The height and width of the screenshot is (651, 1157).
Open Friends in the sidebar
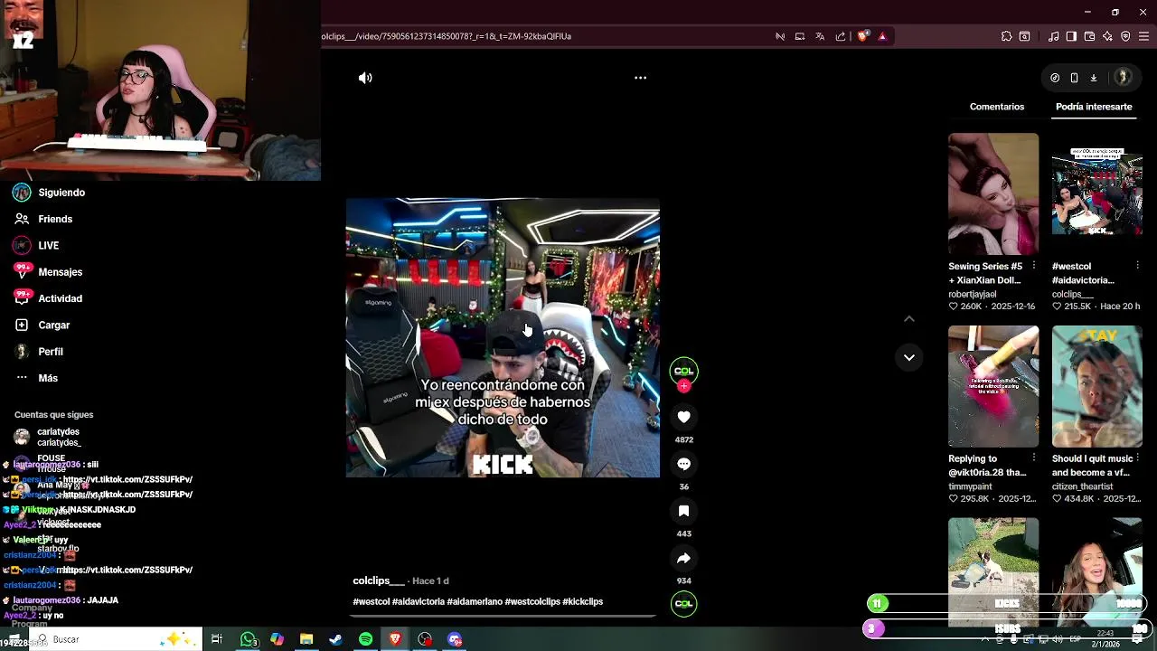pos(43,219)
